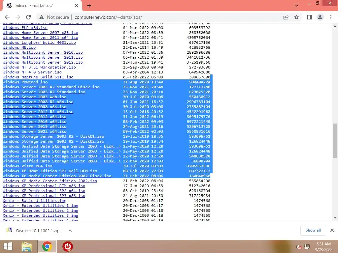Open Windows XP Professional SP2 x64.iso
The height and width of the screenshot is (253, 338).
point(44,191)
